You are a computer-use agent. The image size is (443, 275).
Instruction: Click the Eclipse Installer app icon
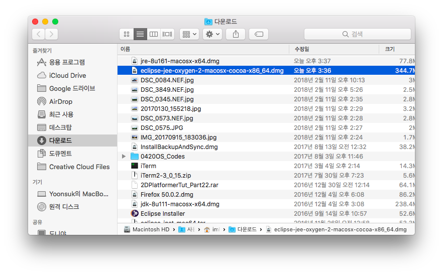click(135, 213)
